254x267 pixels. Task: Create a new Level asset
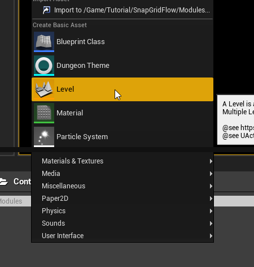[122, 89]
